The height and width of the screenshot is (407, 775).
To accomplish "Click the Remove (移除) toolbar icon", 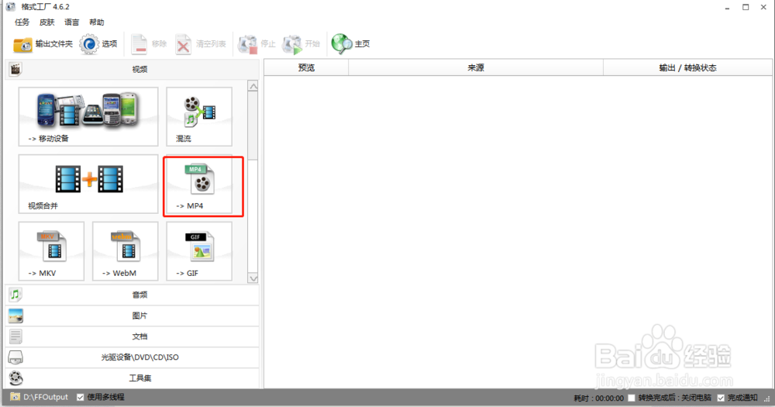I will coord(139,44).
